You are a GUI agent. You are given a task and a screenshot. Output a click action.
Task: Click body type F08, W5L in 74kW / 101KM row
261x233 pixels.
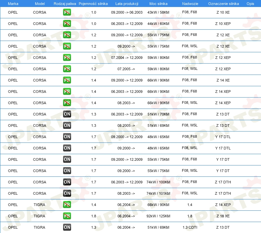pos(190,193)
